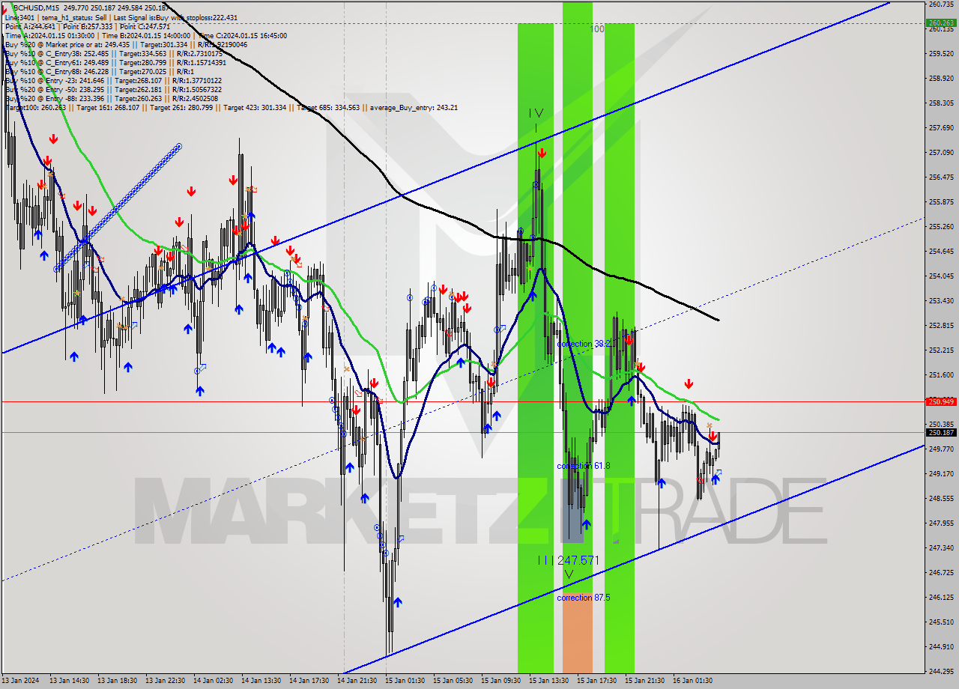Click the '15 Jan 17:30' time axis label
Image resolution: width=959 pixels, height=689 pixels.
point(597,681)
